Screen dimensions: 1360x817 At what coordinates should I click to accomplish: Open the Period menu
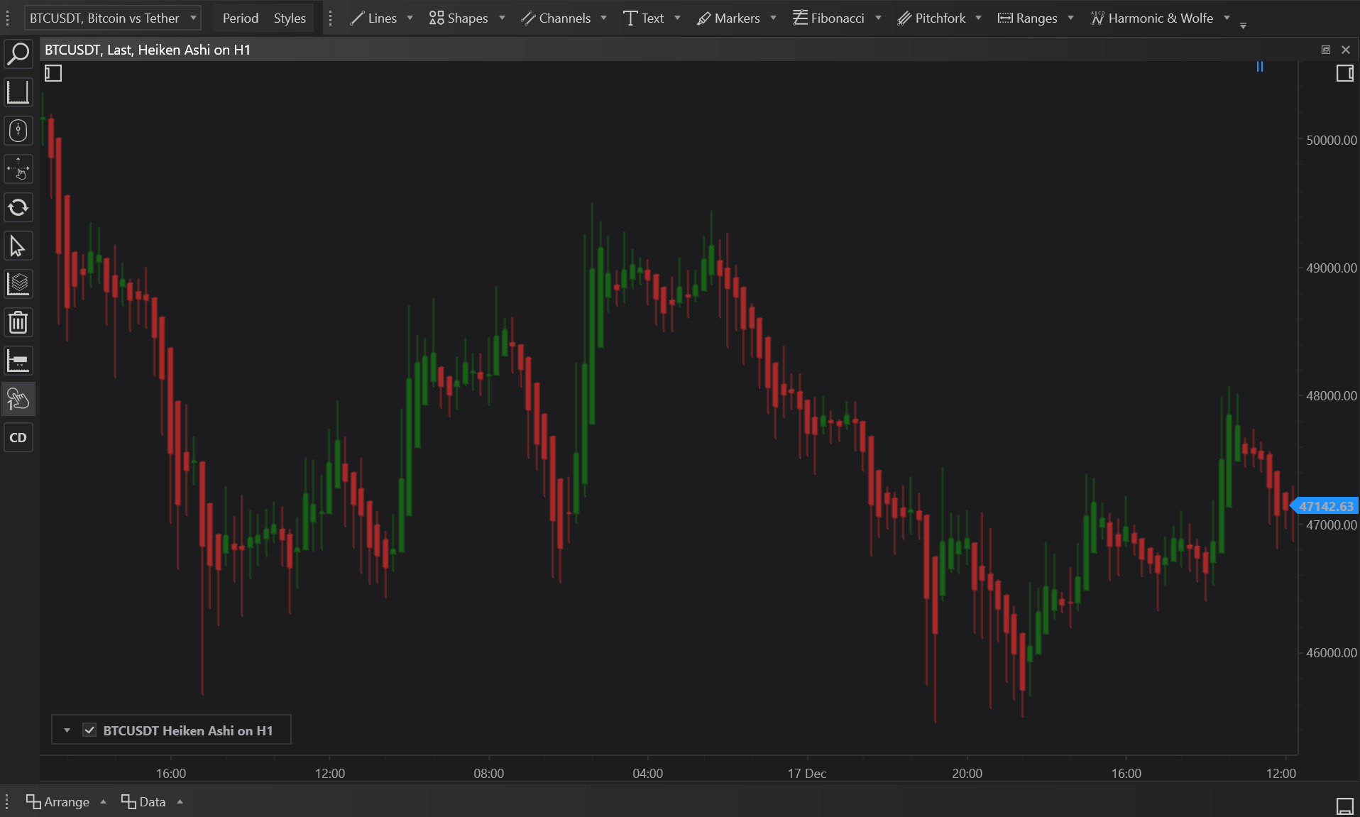point(240,18)
